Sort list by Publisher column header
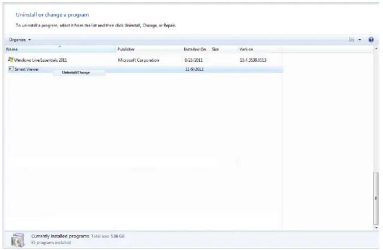This screenshot has height=250, width=383. click(x=148, y=49)
